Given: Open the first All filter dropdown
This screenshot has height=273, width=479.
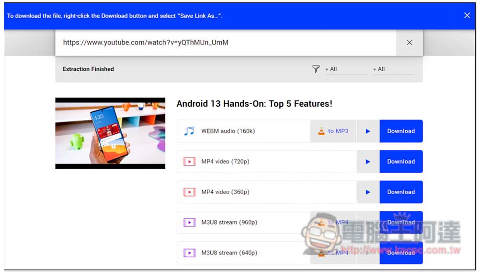Looking at the screenshot, I should pos(345,69).
